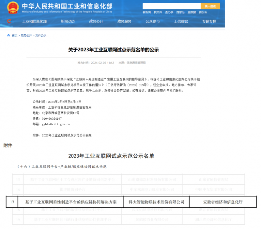Screen dimensions: 261x229
Task: Open the 找文件 quick link
Action: click(158, 12)
